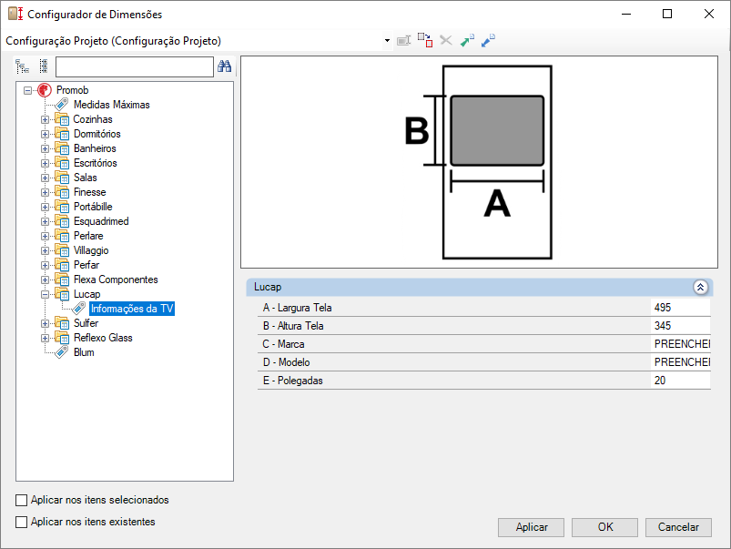731x549 pixels.
Task: Click the Salas folder icon
Action: point(62,178)
